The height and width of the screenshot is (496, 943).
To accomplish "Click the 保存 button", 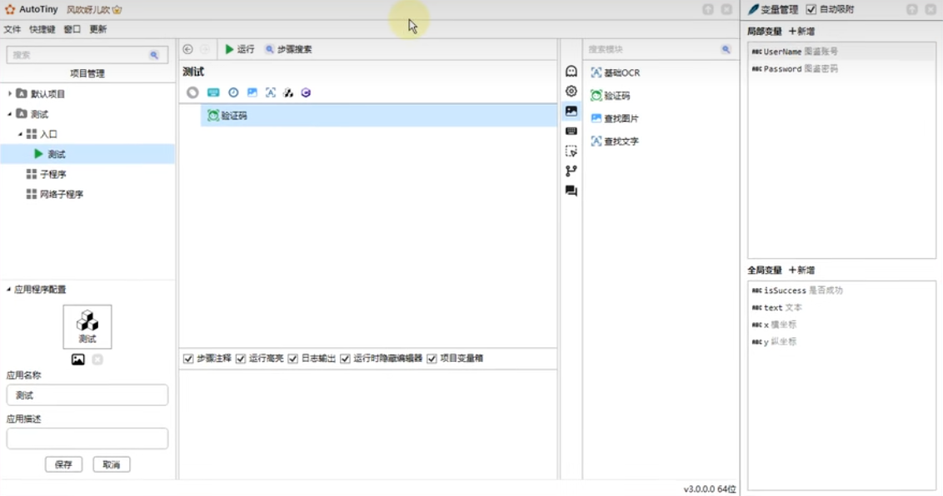I will point(63,464).
